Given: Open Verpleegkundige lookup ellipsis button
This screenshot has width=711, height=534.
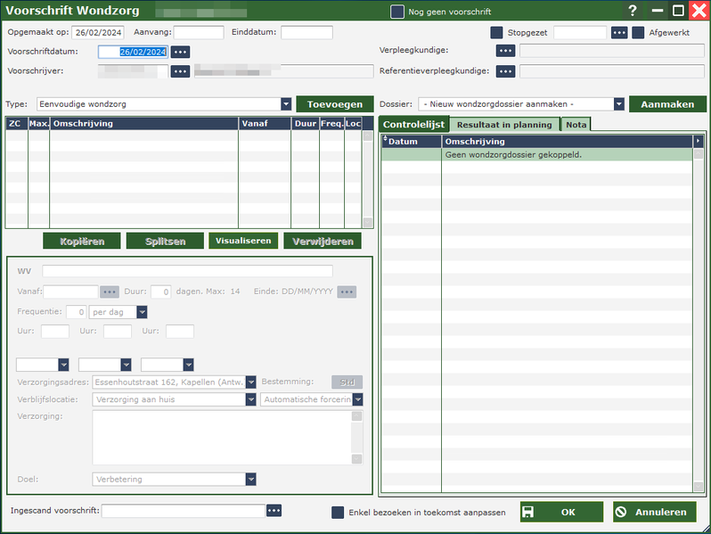Looking at the screenshot, I should point(506,51).
